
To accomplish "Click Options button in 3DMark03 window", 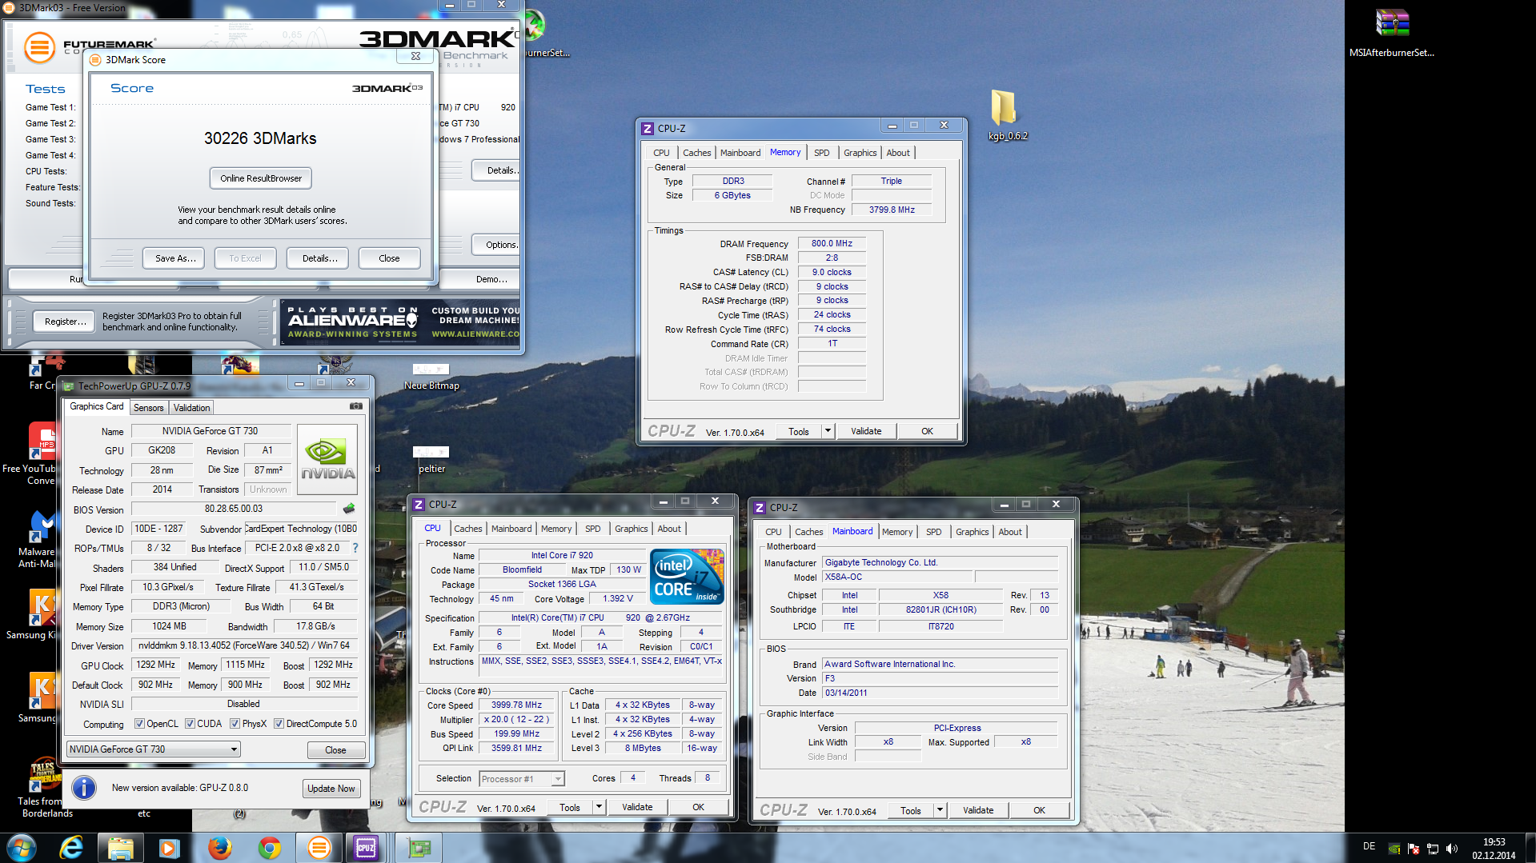I will (x=496, y=245).
